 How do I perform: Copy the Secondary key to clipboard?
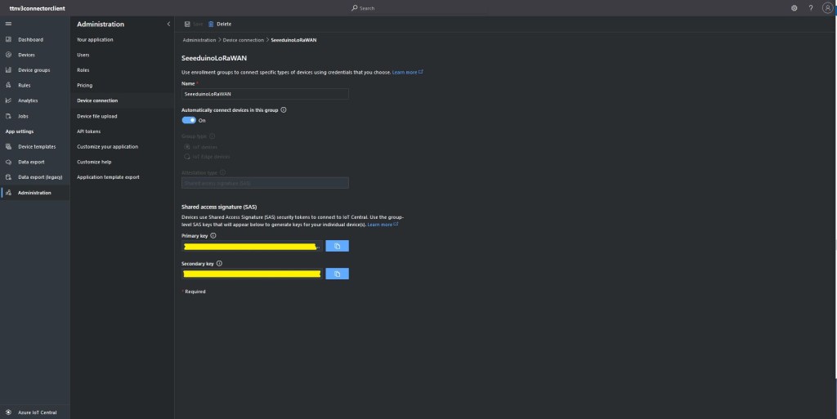tap(337, 274)
